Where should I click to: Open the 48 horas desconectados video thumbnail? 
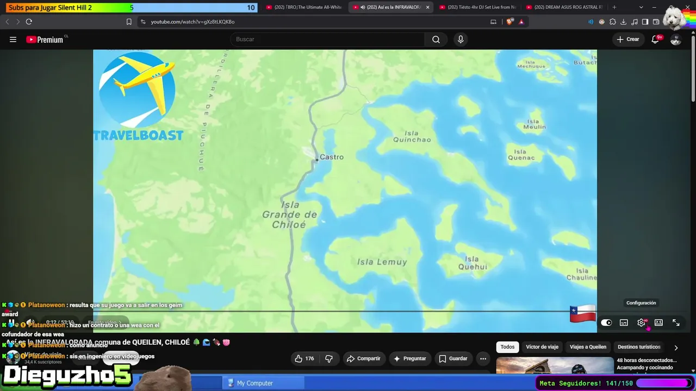pyautogui.click(x=555, y=365)
